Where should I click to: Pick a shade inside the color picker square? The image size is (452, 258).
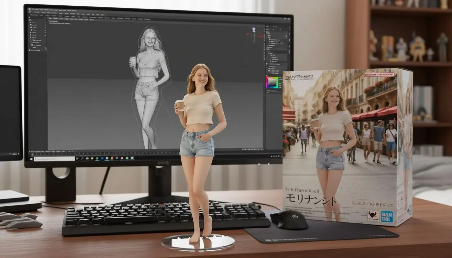pyautogui.click(x=272, y=82)
